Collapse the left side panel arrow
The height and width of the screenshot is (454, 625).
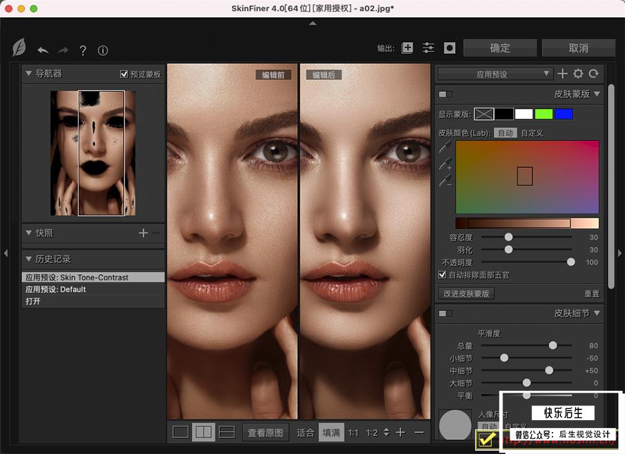tap(5, 253)
